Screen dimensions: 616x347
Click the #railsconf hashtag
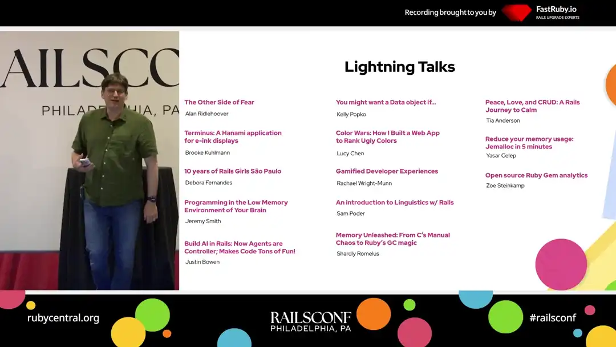coord(553,317)
